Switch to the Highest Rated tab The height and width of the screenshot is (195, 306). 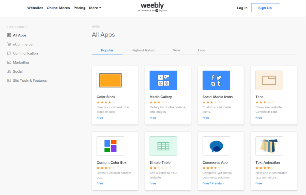[143, 50]
